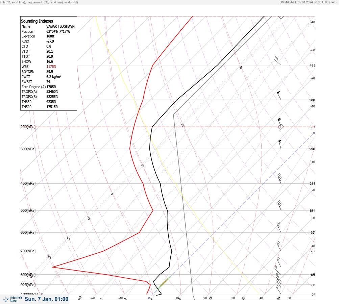Screen dimensions: 339x304
Task: Select BOYDEN value '89.9'
Action: pos(49,72)
